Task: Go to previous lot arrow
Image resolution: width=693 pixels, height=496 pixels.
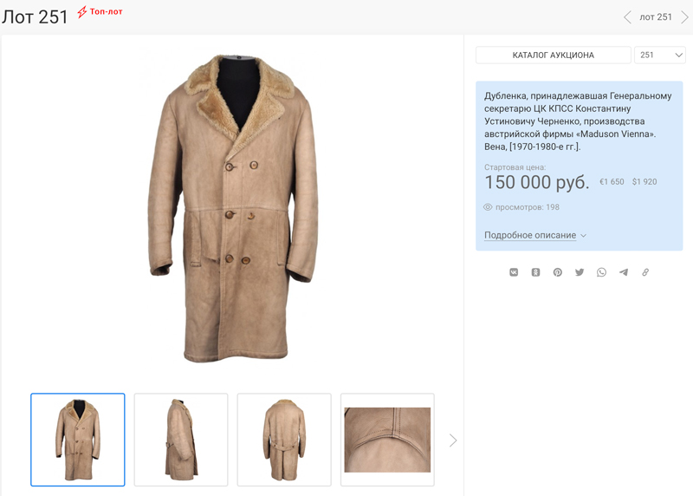Action: [x=627, y=17]
